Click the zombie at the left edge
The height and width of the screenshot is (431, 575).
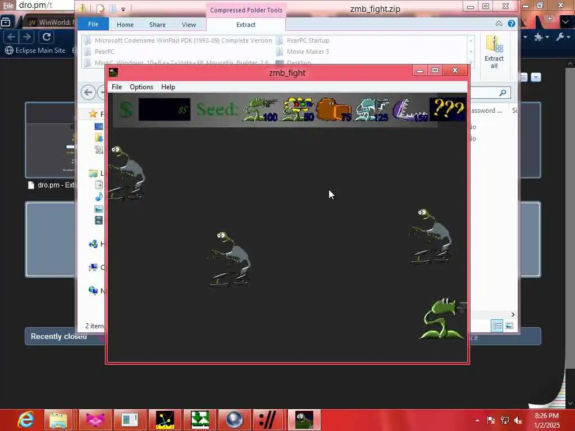click(x=126, y=173)
